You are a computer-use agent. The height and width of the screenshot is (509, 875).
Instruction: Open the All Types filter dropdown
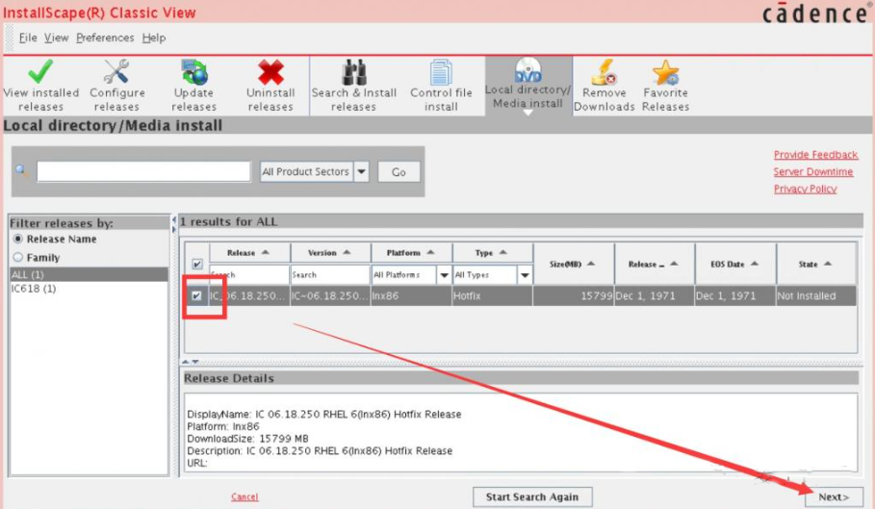[525, 275]
